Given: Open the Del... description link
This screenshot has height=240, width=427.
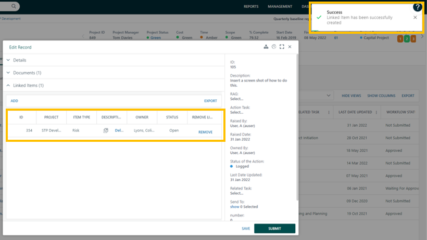Looking at the screenshot, I should tap(119, 130).
